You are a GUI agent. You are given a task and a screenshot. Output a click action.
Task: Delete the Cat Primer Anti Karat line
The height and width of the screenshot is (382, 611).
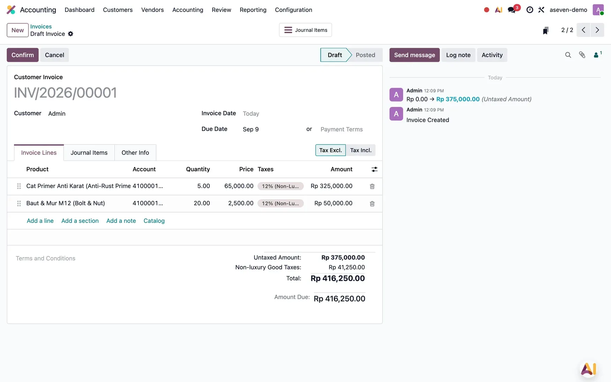pyautogui.click(x=372, y=186)
